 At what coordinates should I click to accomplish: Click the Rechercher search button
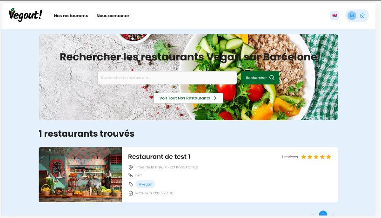point(260,78)
